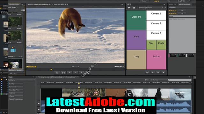Select the Marker Inspector tab
The image size is (204, 114).
(x=184, y=4)
